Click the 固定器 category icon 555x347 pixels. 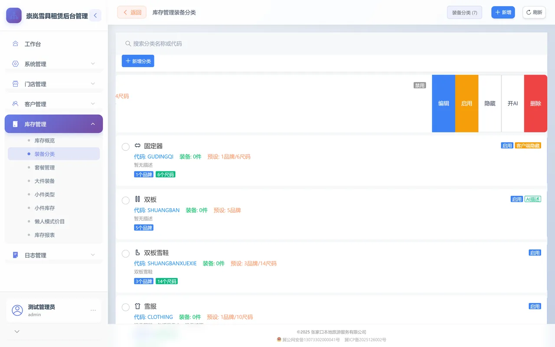138,146
